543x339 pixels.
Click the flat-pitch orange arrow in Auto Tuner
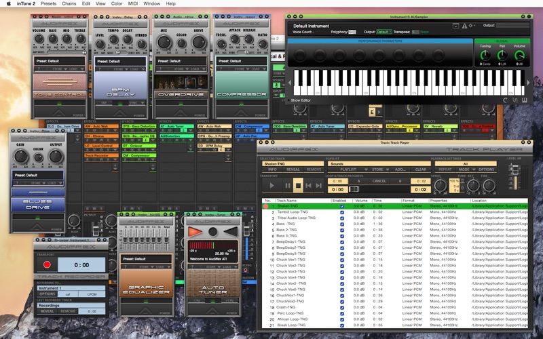[x=195, y=231]
